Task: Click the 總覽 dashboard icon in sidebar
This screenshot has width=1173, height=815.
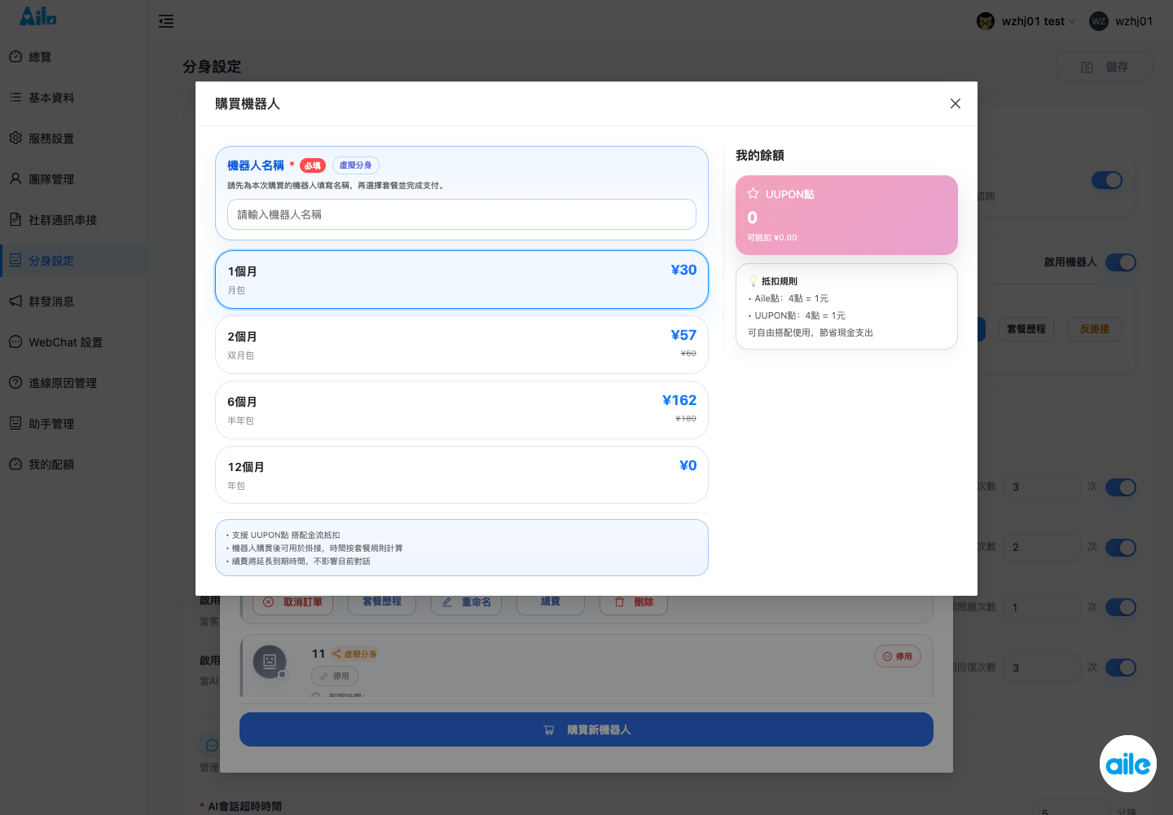Action: [15, 56]
